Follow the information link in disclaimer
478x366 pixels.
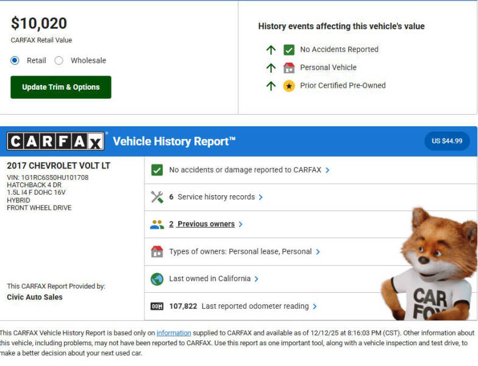174,333
